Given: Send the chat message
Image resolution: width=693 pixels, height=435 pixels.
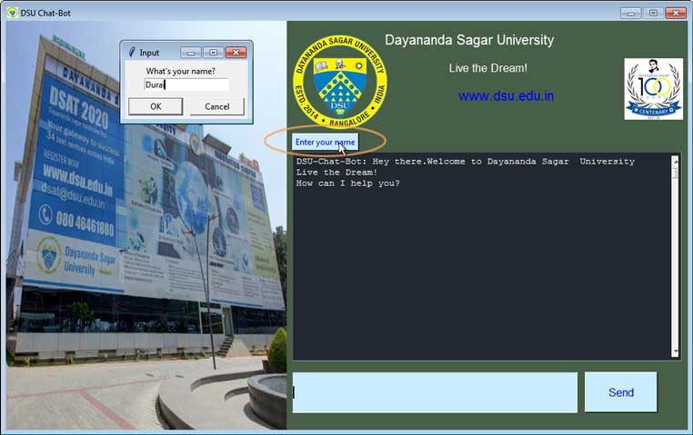Looking at the screenshot, I should tap(621, 392).
